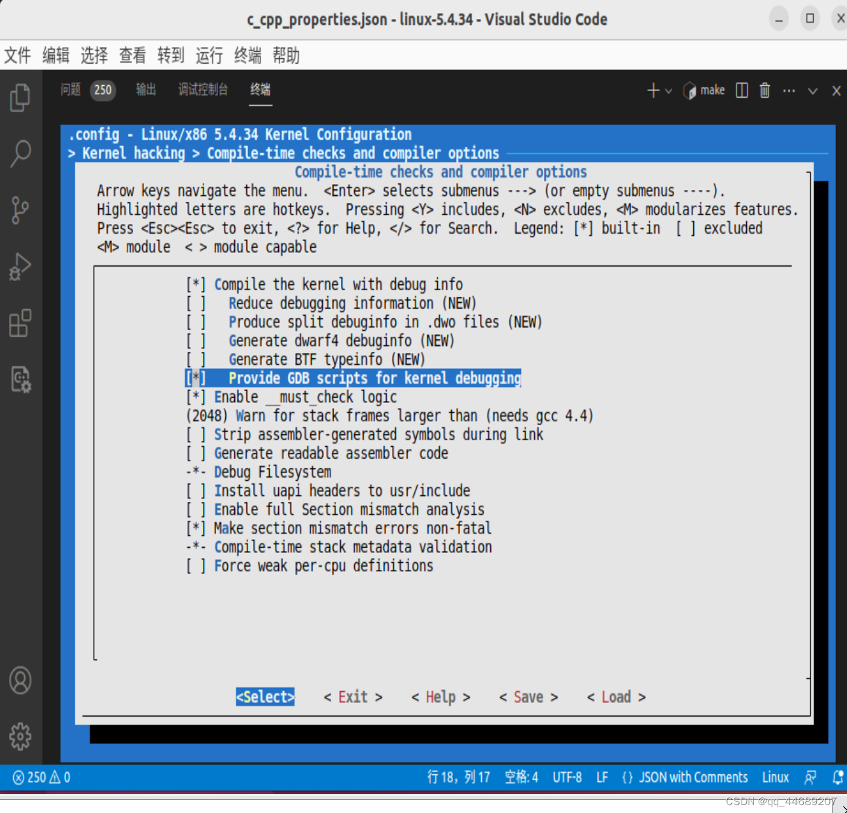Open the Explorer sidebar icon

[x=20, y=97]
